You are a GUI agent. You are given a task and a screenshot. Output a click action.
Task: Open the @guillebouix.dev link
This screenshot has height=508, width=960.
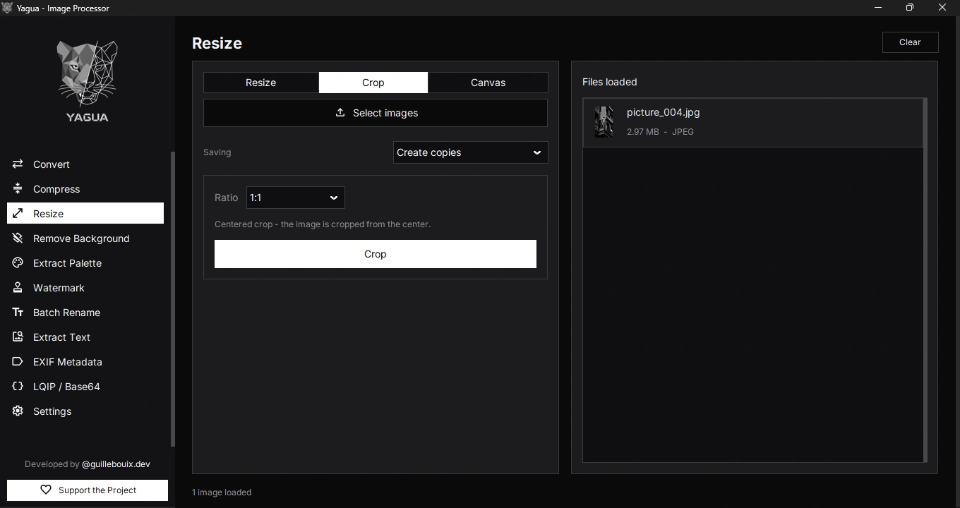pos(116,464)
